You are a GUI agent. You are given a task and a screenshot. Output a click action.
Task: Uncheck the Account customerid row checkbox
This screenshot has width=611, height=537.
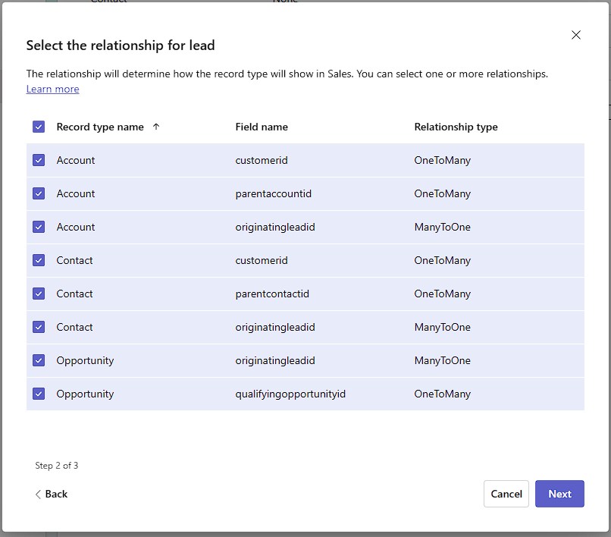pos(39,160)
